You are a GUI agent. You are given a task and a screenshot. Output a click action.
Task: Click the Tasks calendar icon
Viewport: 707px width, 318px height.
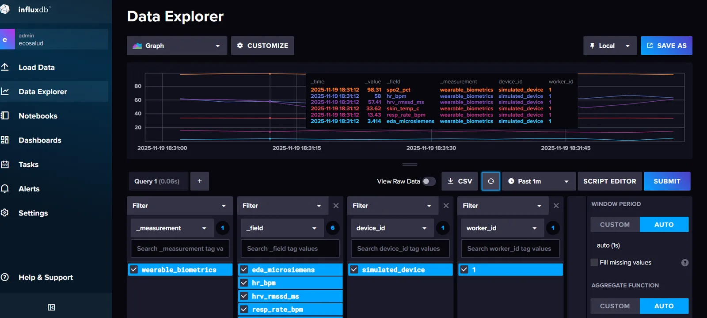(5, 164)
